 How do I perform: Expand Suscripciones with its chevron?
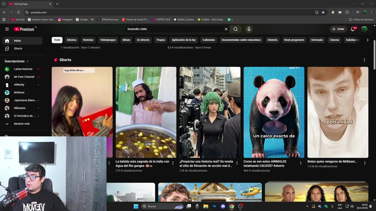(x=28, y=61)
